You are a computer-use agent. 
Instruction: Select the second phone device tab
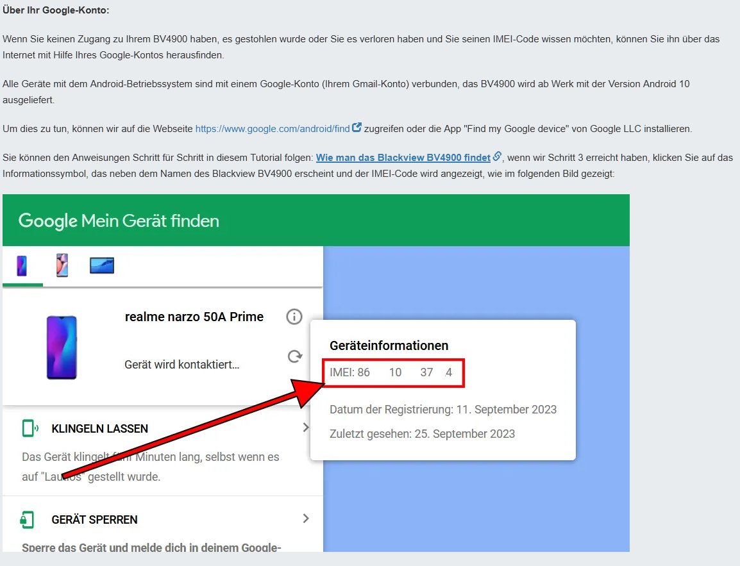(62, 265)
